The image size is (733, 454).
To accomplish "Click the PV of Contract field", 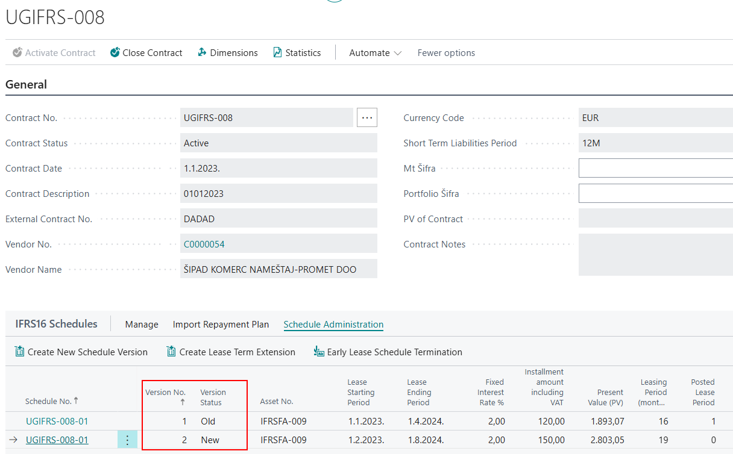I will 656,219.
